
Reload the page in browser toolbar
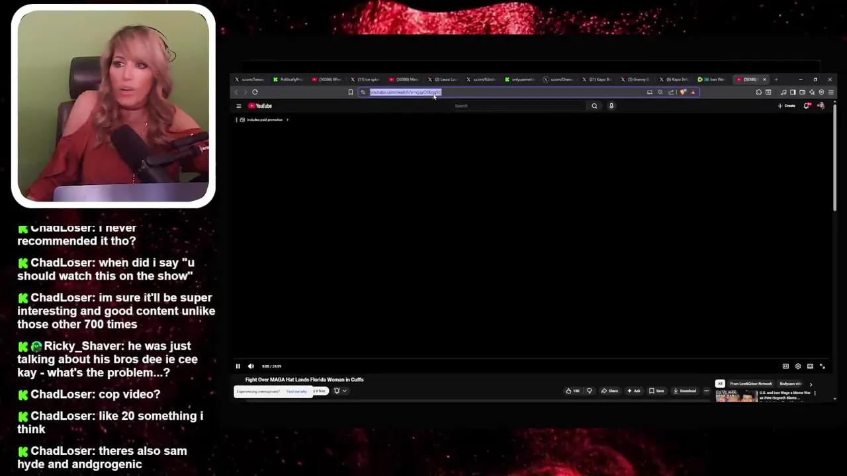255,92
